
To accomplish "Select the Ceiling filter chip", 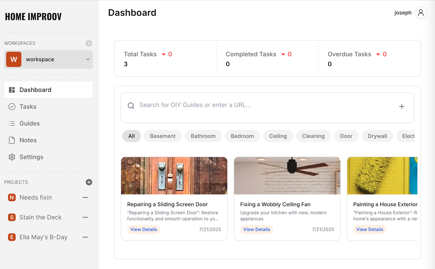I will coord(278,136).
